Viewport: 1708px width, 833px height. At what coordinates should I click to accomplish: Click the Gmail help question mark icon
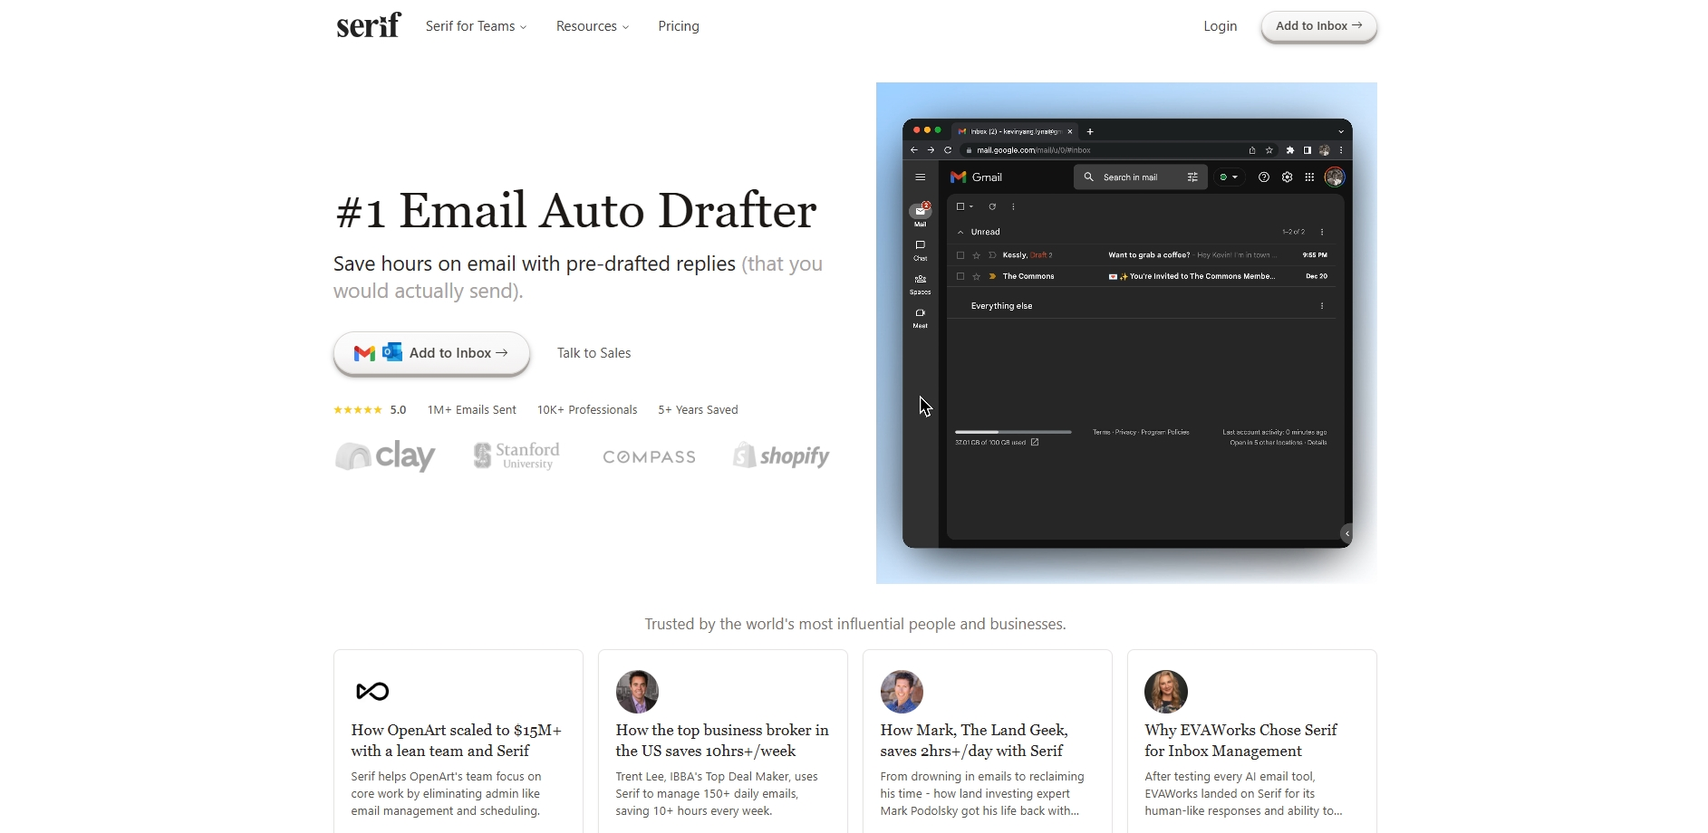(1264, 177)
